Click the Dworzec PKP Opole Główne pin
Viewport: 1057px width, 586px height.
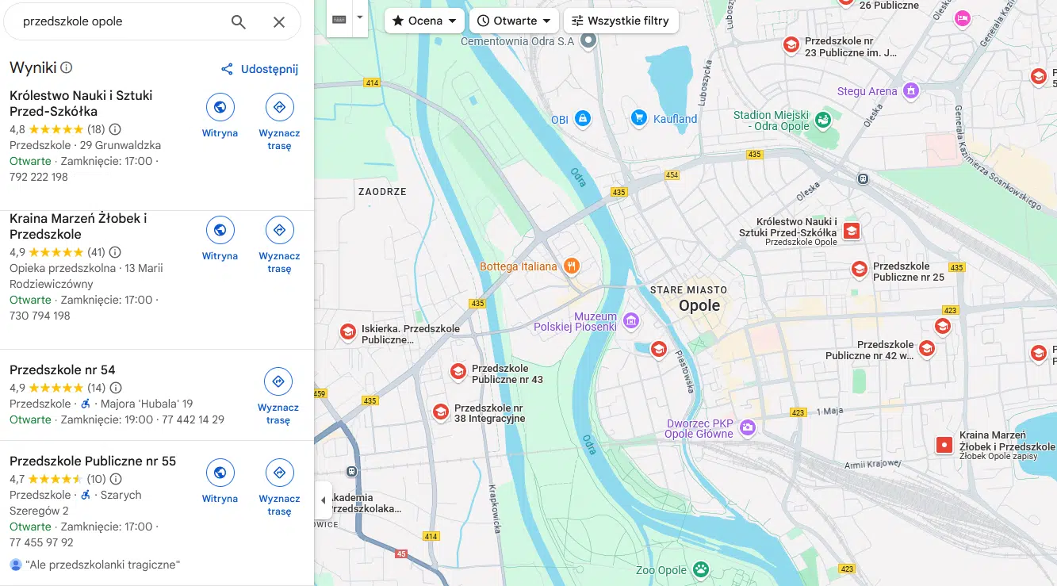747,428
